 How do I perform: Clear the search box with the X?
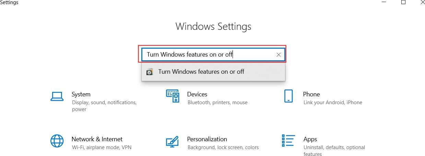(279, 55)
